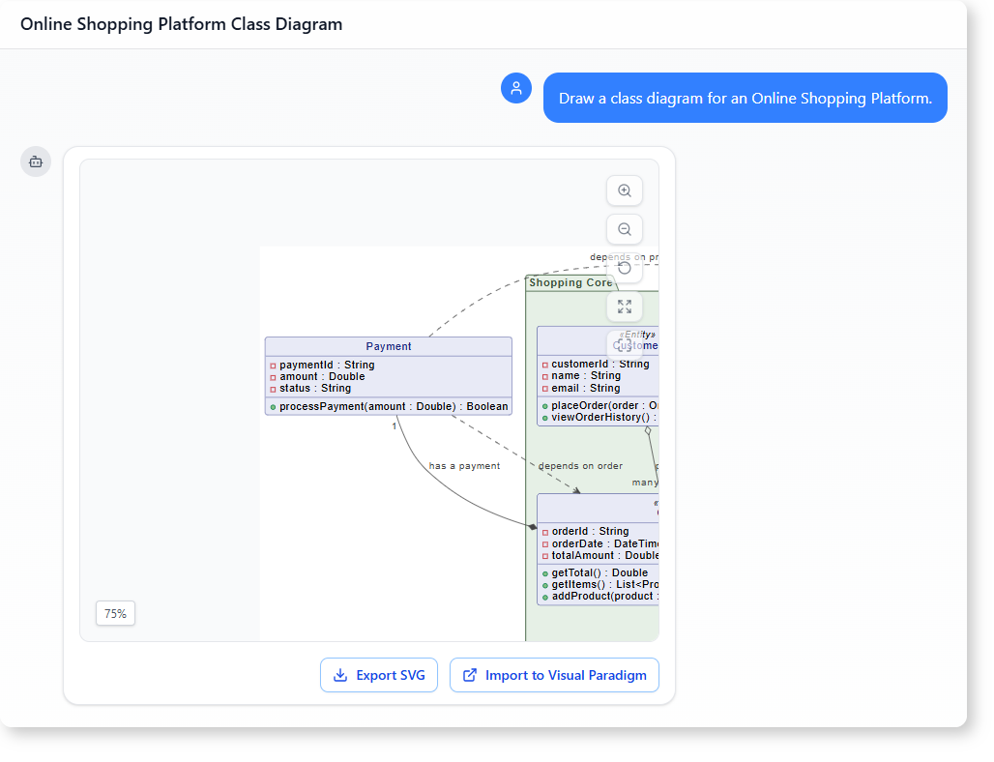The height and width of the screenshot is (762, 994).
Task: Click the user avatar icon
Action: (x=516, y=88)
